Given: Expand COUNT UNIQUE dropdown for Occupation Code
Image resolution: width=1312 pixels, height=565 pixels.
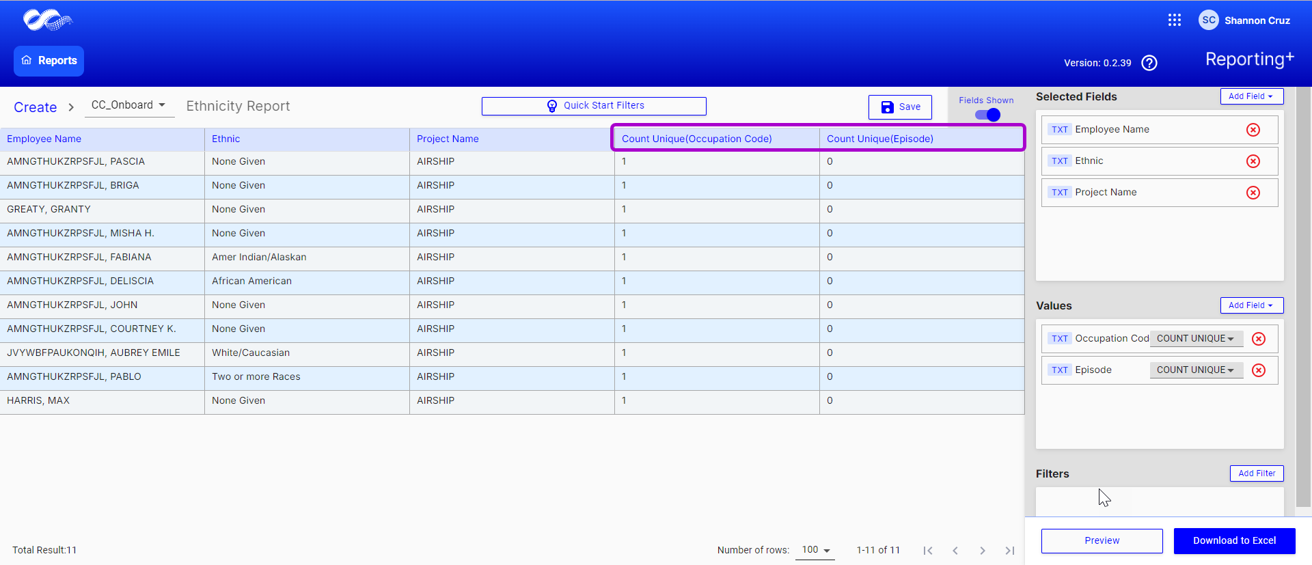Looking at the screenshot, I should click(1195, 339).
